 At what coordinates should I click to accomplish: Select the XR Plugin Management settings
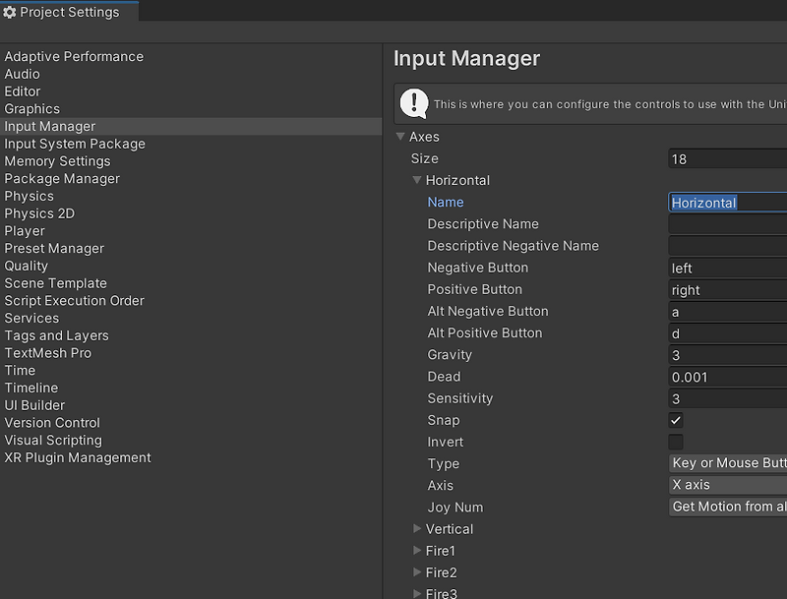tap(76, 457)
